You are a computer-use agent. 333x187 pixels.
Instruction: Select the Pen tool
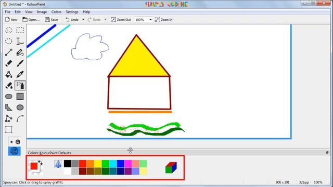20,52
